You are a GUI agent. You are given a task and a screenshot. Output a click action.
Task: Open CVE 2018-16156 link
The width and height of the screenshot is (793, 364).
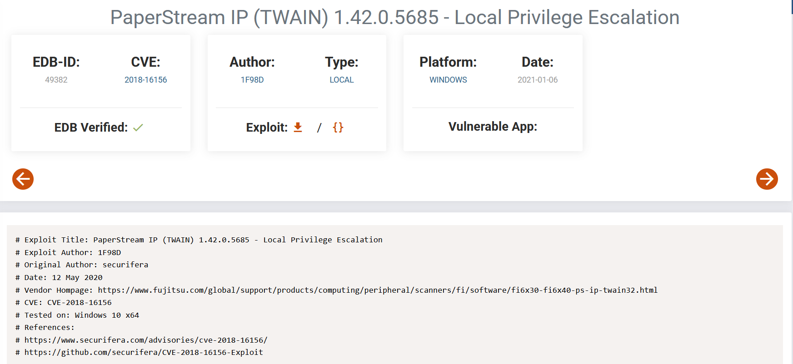[145, 80]
